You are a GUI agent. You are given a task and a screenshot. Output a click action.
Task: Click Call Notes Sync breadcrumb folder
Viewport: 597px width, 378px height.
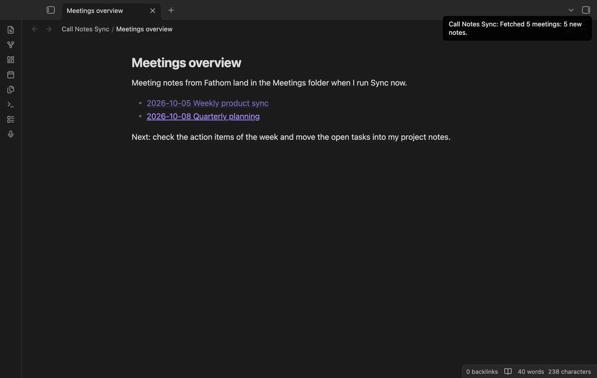[86, 29]
